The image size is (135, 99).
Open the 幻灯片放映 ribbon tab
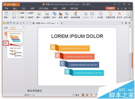coord(44,9)
